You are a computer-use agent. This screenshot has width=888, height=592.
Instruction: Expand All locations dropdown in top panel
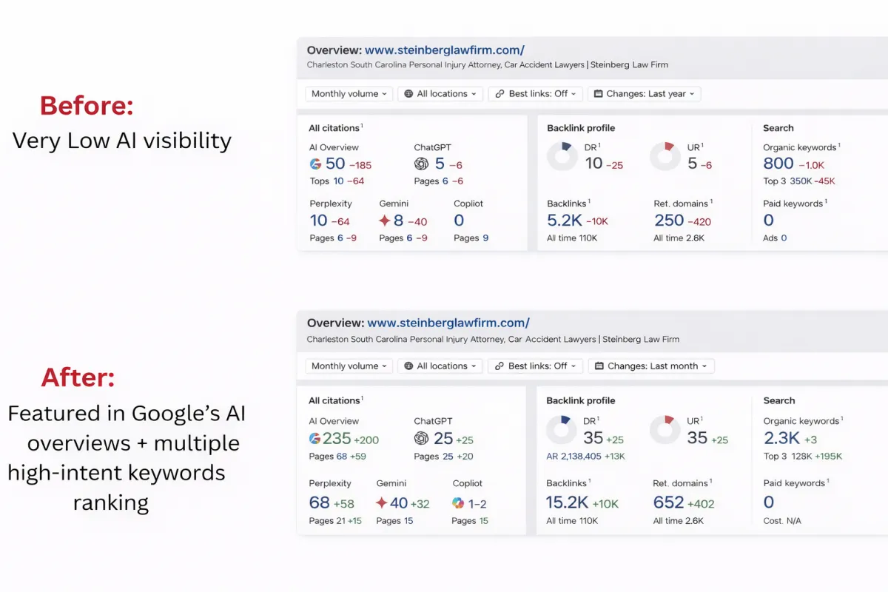440,94
